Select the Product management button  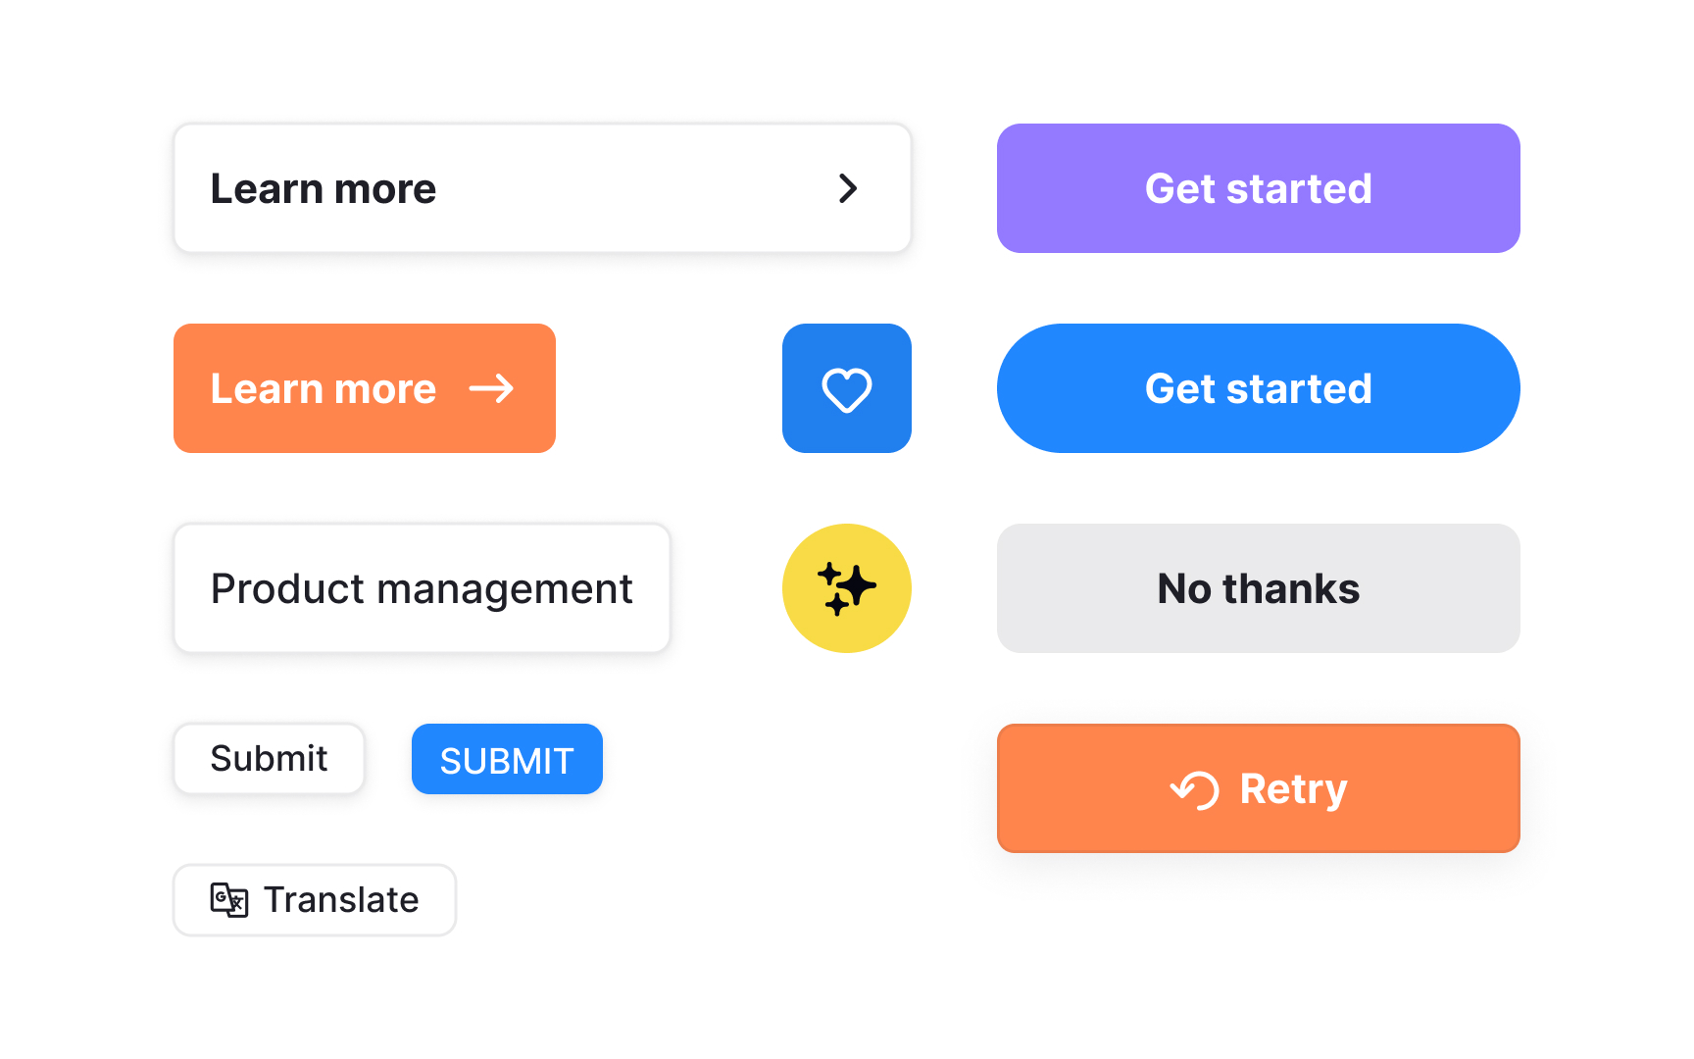pos(422,588)
